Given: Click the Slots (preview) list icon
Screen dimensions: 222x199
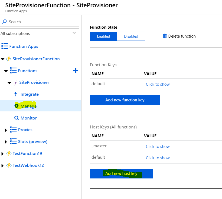Looking at the screenshot, I should click(x=13, y=141).
